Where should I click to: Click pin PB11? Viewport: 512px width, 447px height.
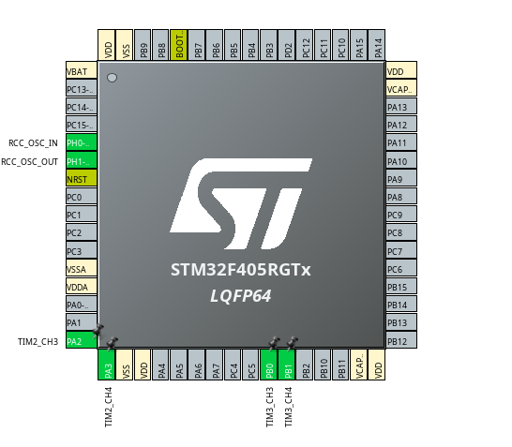(341, 365)
